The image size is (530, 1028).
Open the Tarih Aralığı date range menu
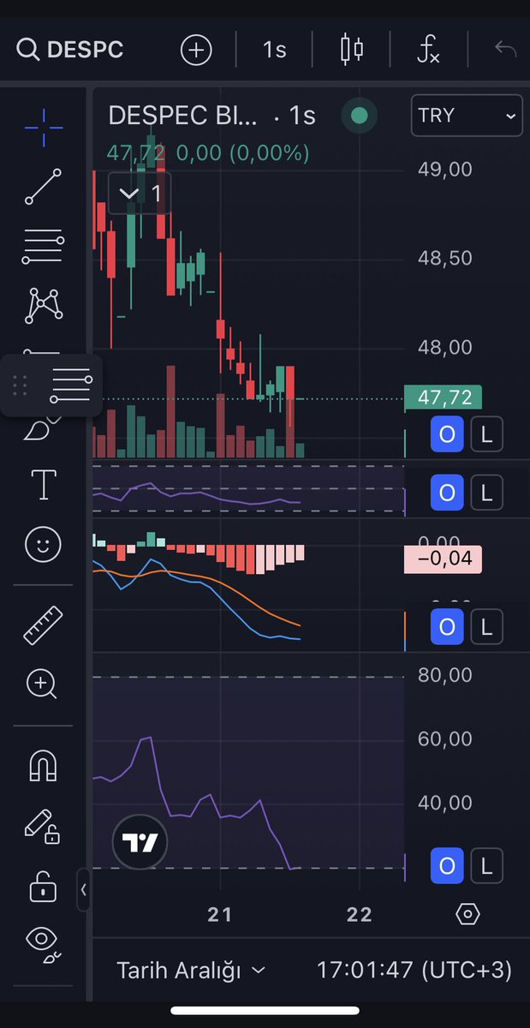[191, 970]
